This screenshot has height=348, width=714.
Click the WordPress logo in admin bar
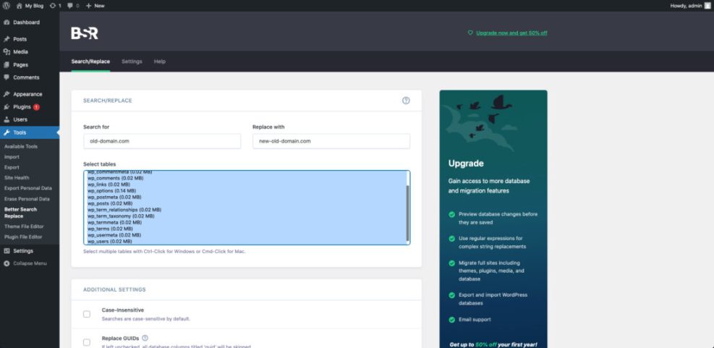7,6
